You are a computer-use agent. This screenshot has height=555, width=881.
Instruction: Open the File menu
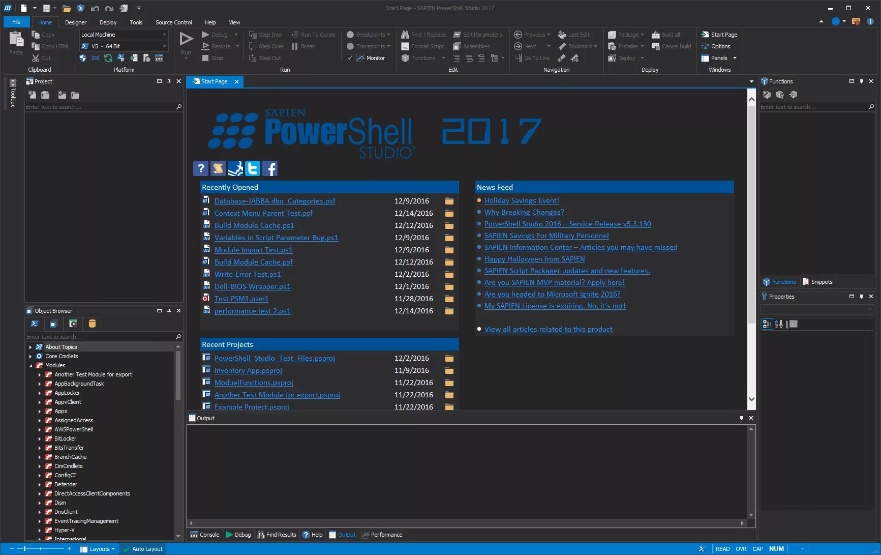pos(17,22)
